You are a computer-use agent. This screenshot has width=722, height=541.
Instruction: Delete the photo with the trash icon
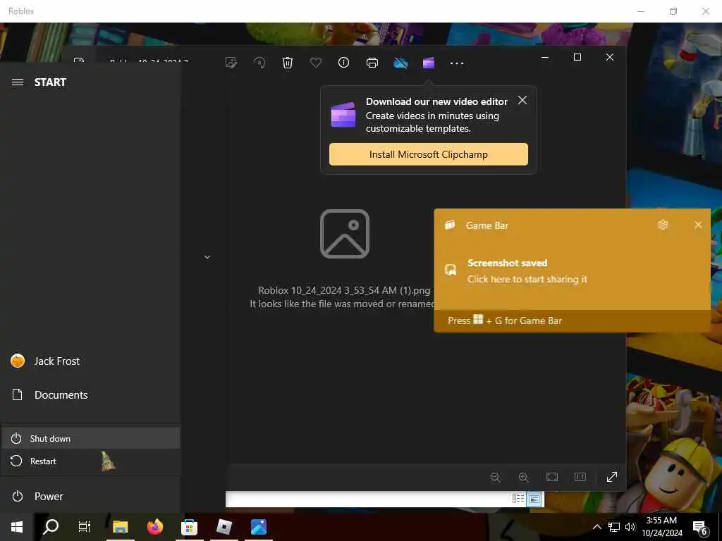[x=288, y=63]
